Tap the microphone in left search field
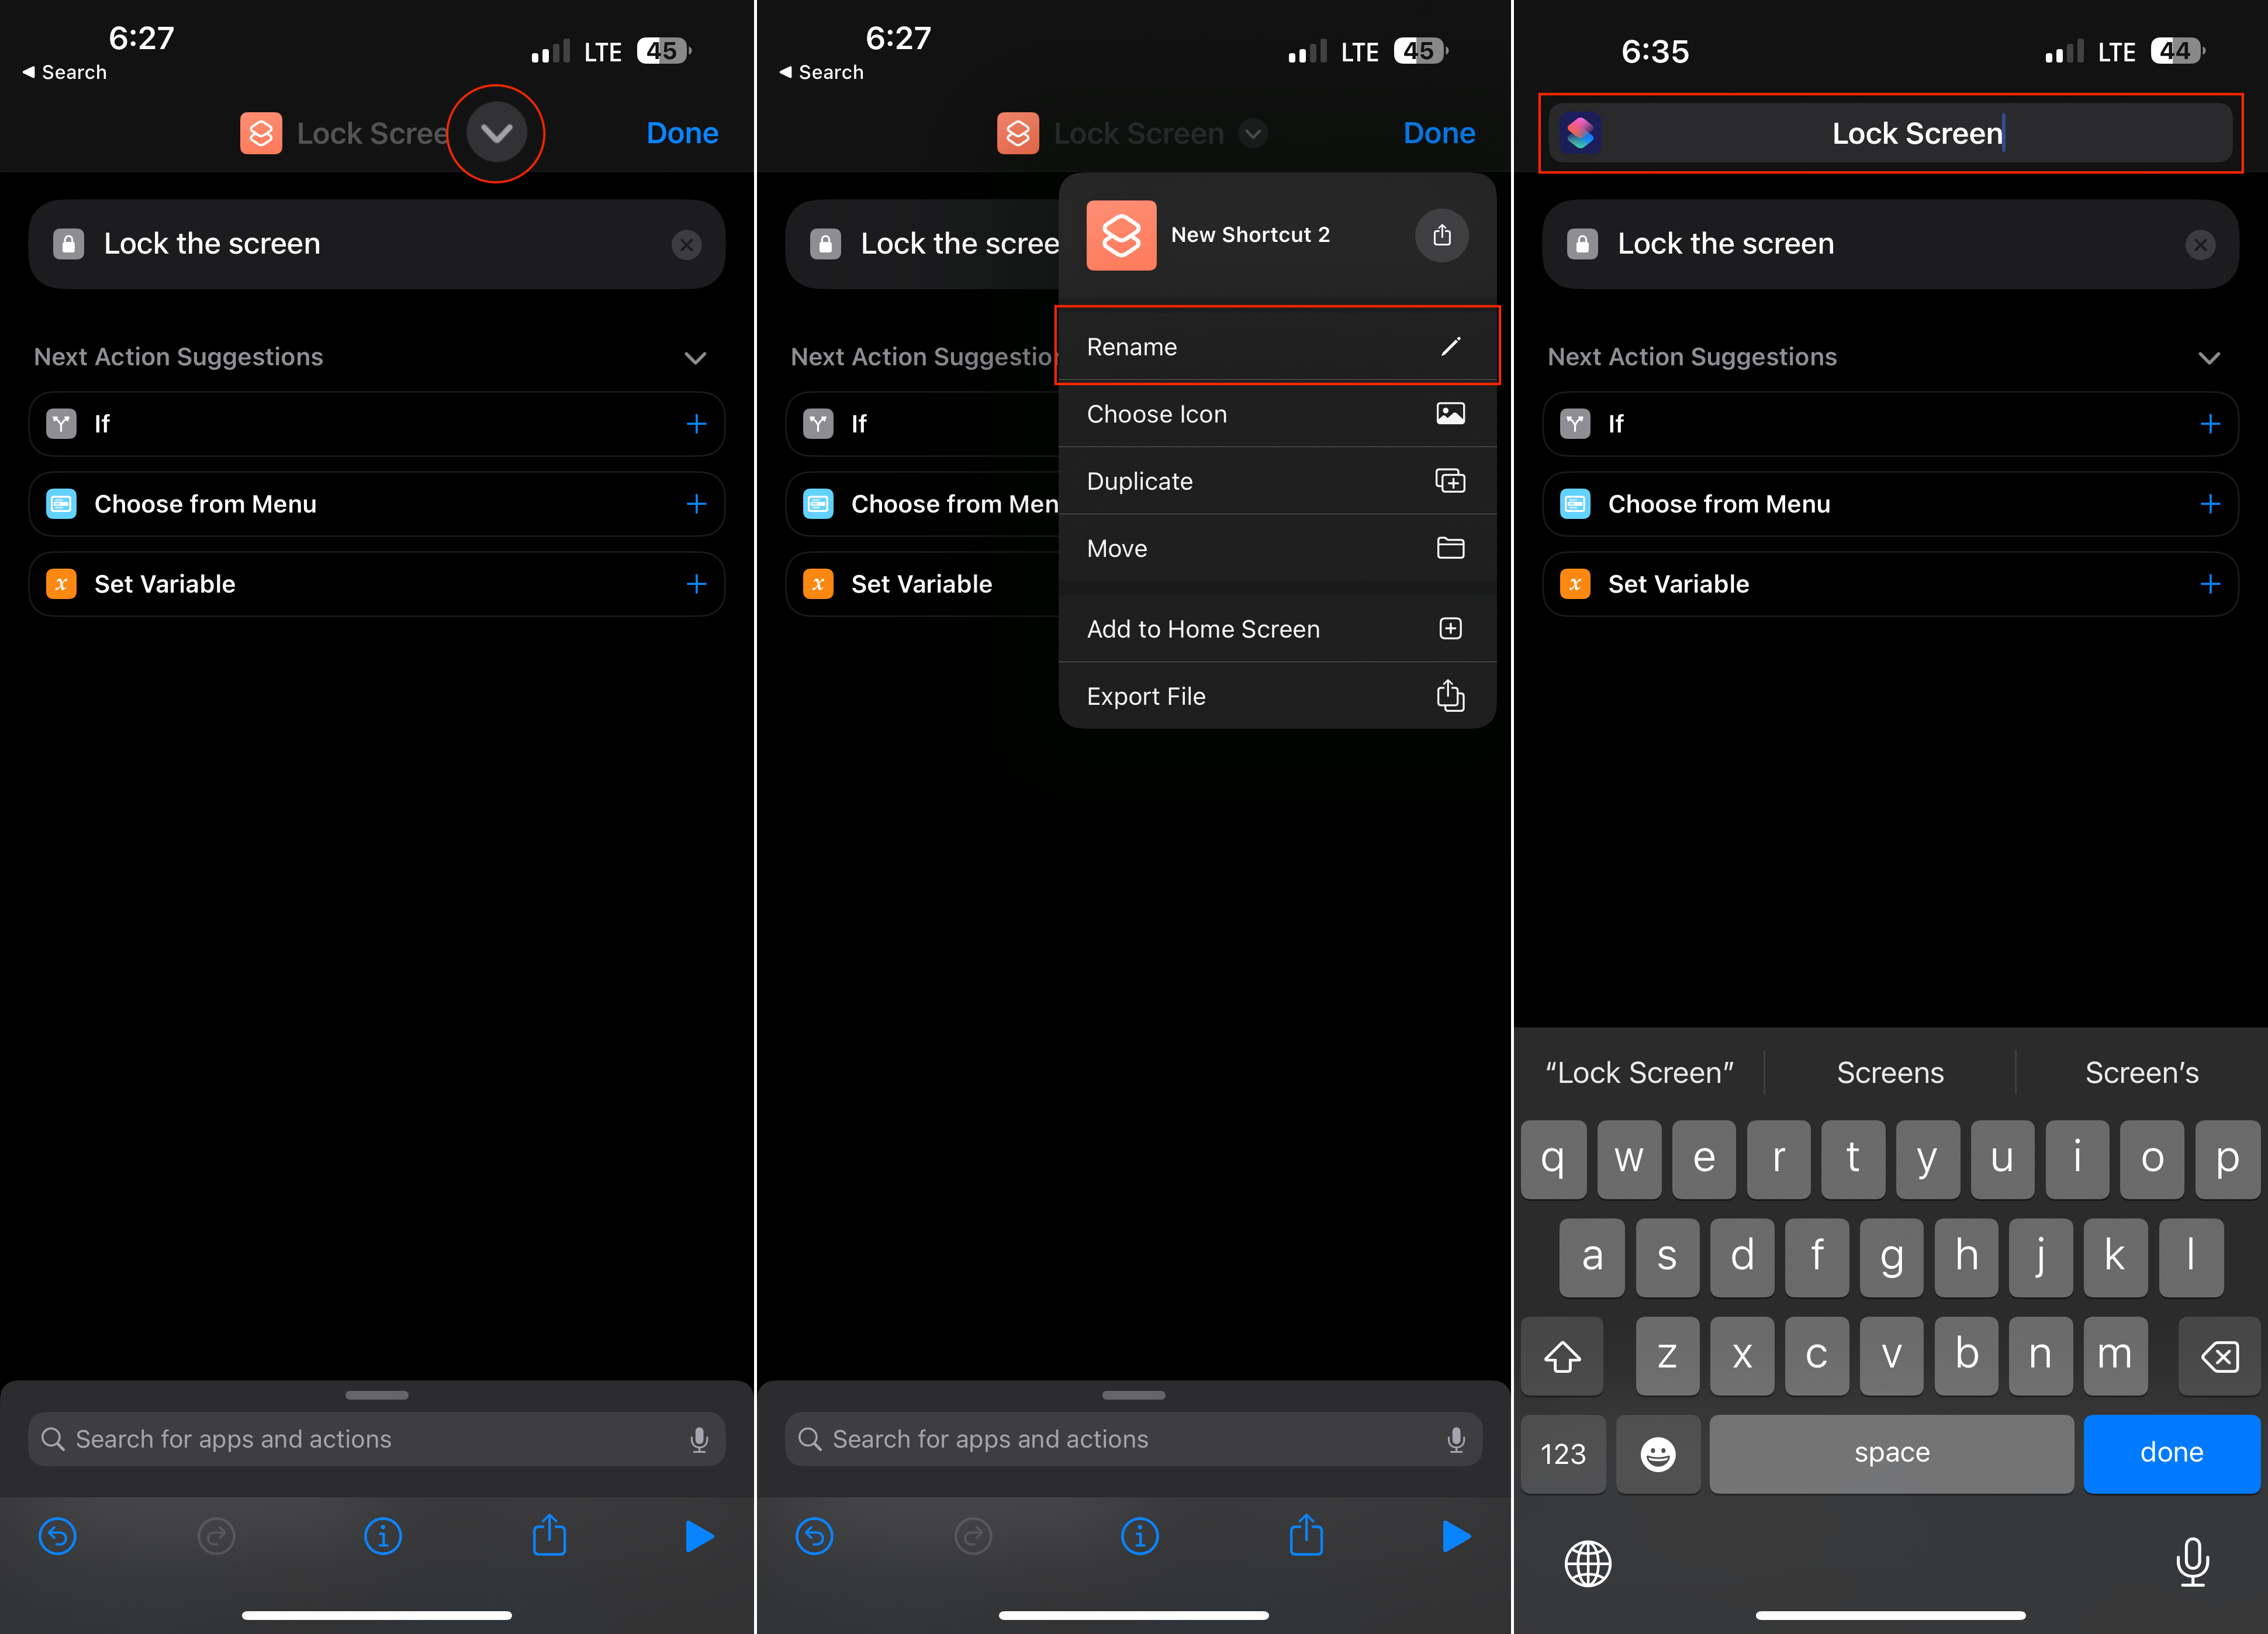 699,1439
